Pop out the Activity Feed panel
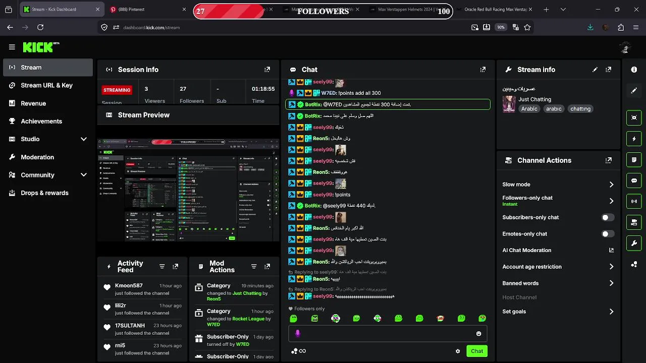Screen dimensions: 646x363 176,267
